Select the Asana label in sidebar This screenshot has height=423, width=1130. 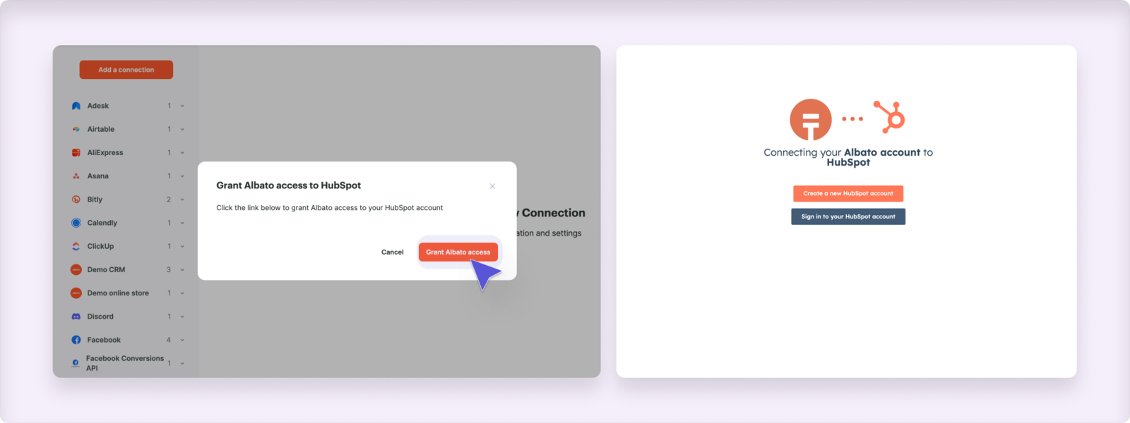click(x=98, y=176)
